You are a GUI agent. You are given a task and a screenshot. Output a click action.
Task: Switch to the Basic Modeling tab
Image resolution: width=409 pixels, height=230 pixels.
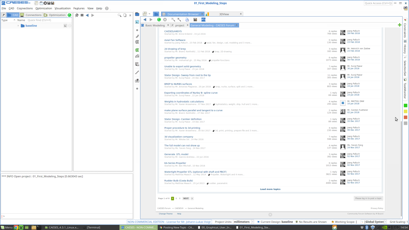[155, 25]
